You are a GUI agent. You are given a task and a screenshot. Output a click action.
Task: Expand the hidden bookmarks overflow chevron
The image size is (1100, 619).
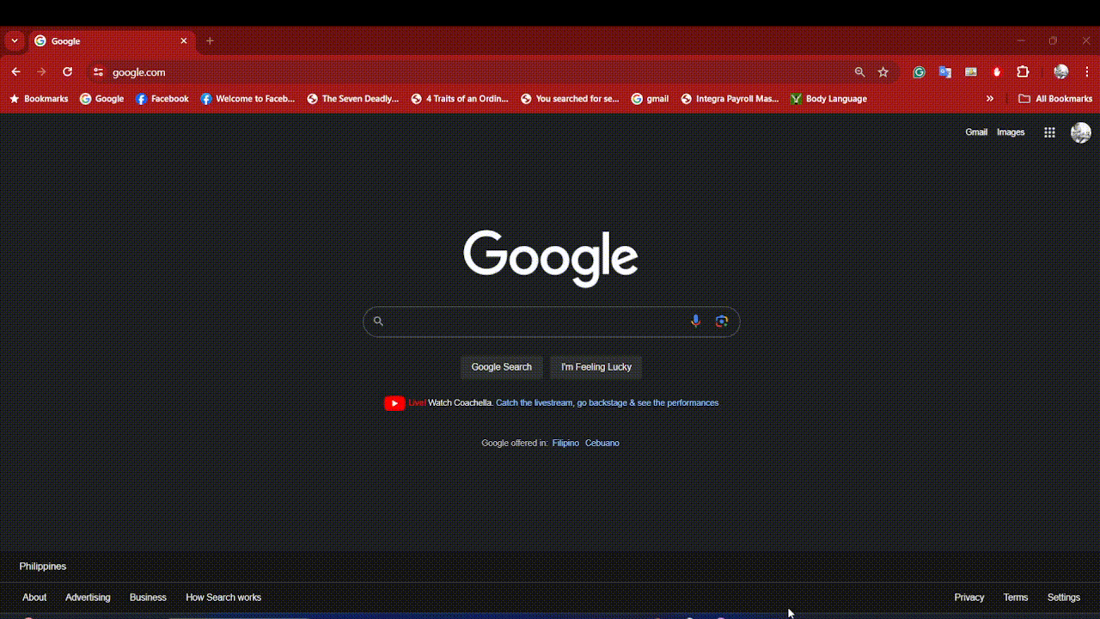tap(990, 99)
